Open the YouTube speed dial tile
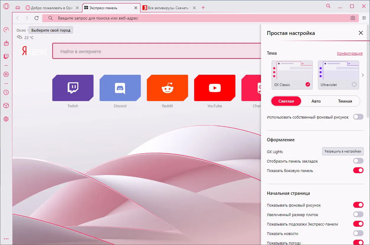 (215, 88)
